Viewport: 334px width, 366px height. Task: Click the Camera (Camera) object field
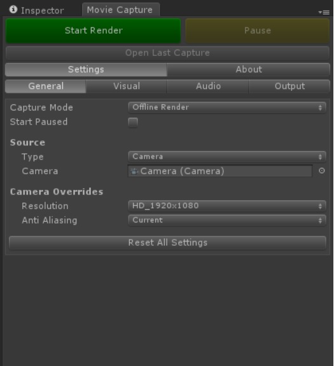coord(220,171)
